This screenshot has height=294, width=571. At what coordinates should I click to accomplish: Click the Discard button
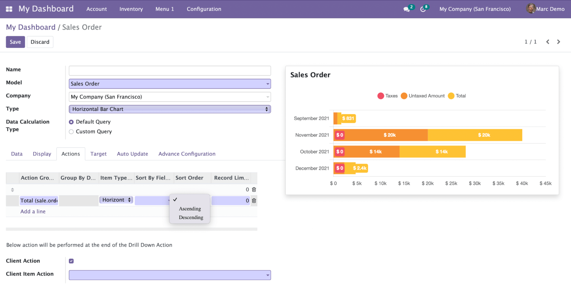click(x=40, y=42)
